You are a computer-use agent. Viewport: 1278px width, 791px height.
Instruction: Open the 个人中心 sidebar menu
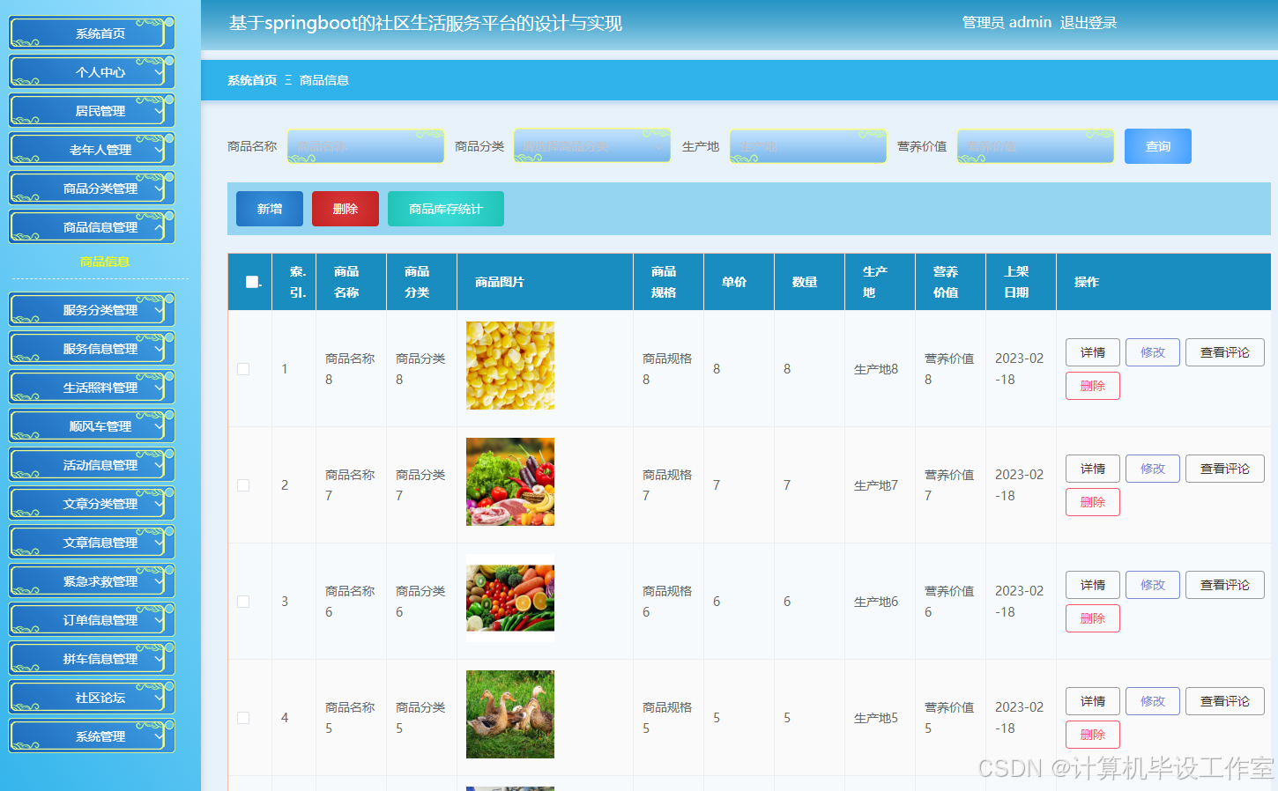click(x=92, y=71)
